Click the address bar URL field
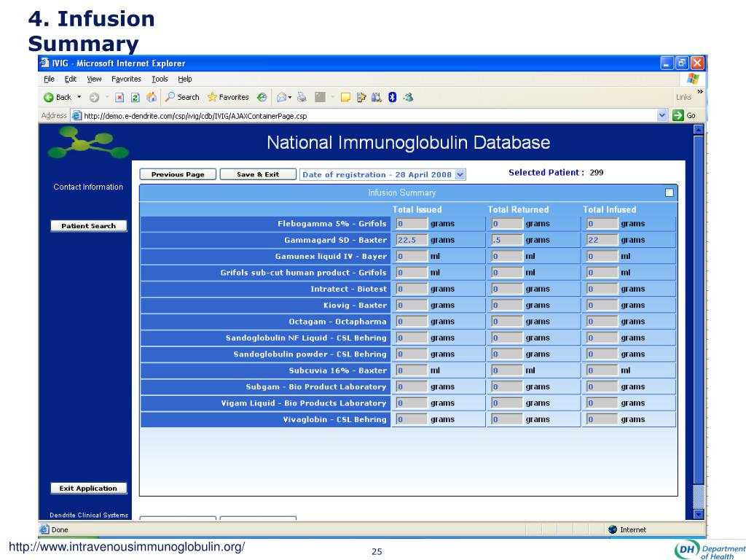This screenshot has width=746, height=560. 369,116
